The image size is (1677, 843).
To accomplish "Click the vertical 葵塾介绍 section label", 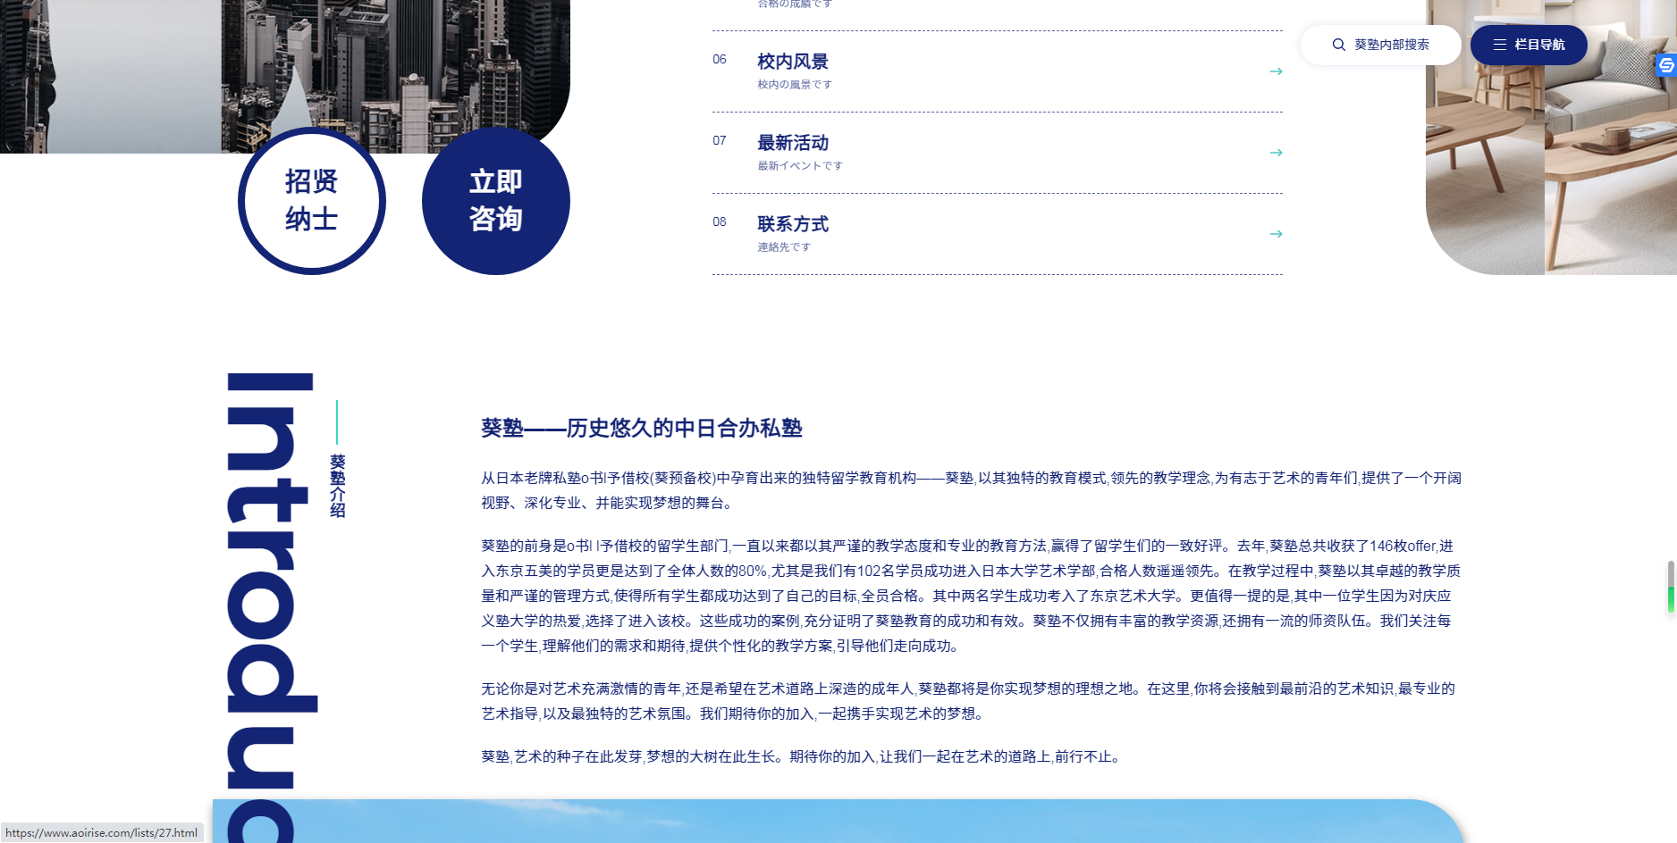I will pos(337,485).
